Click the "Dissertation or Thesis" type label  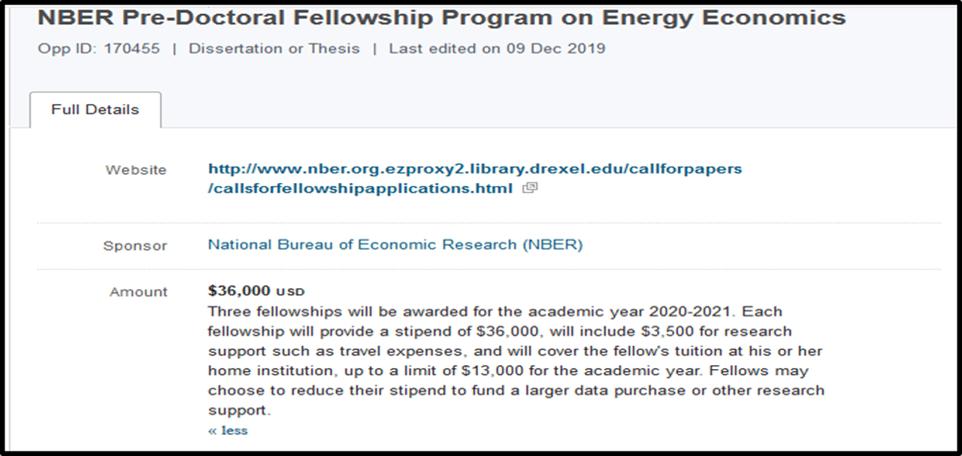(x=274, y=49)
